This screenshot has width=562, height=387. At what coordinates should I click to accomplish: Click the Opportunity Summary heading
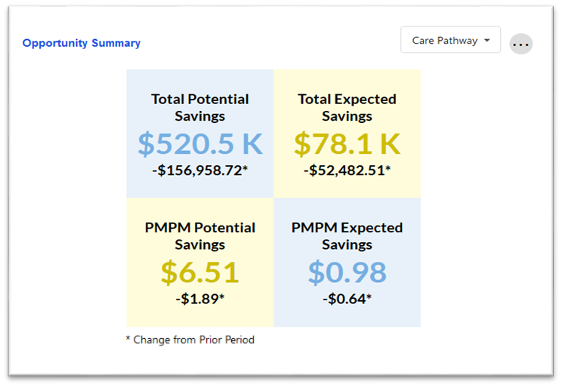(x=82, y=43)
